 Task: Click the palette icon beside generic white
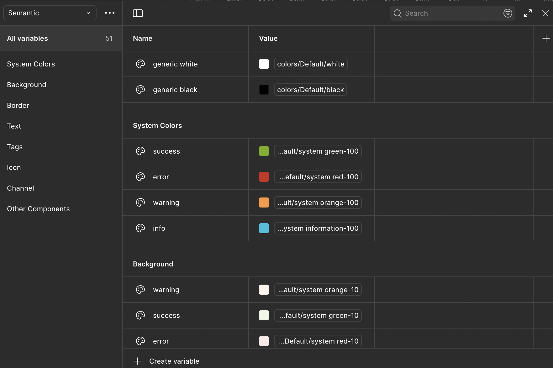click(140, 64)
